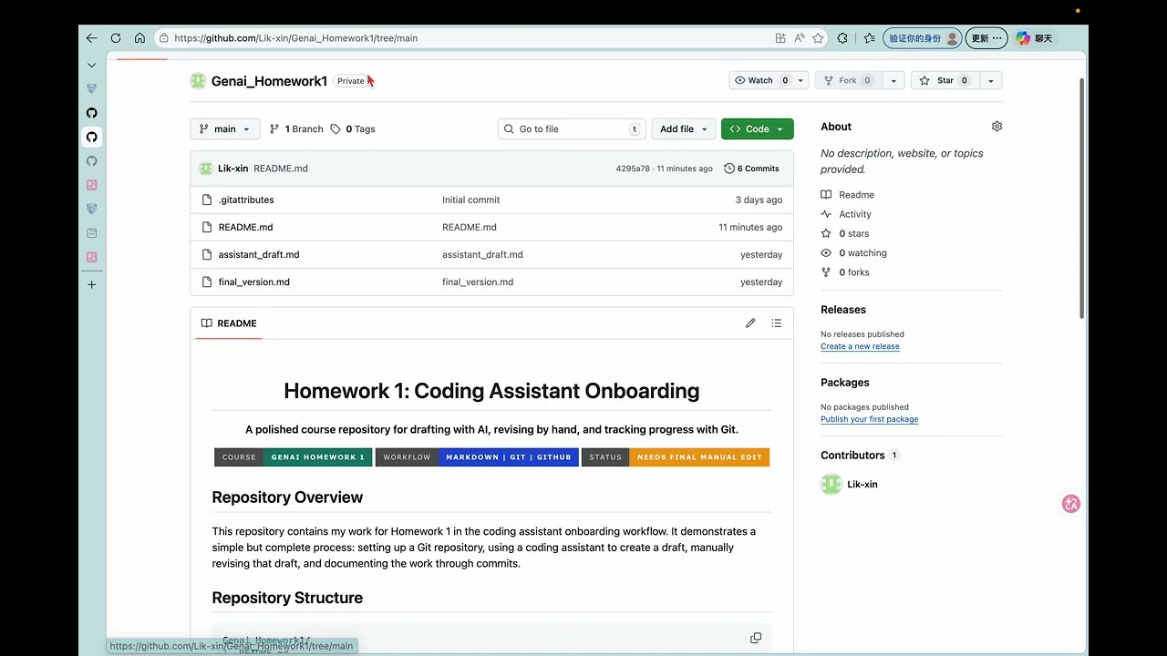Open the 6 Commits history link
The width and height of the screenshot is (1167, 656).
(751, 169)
